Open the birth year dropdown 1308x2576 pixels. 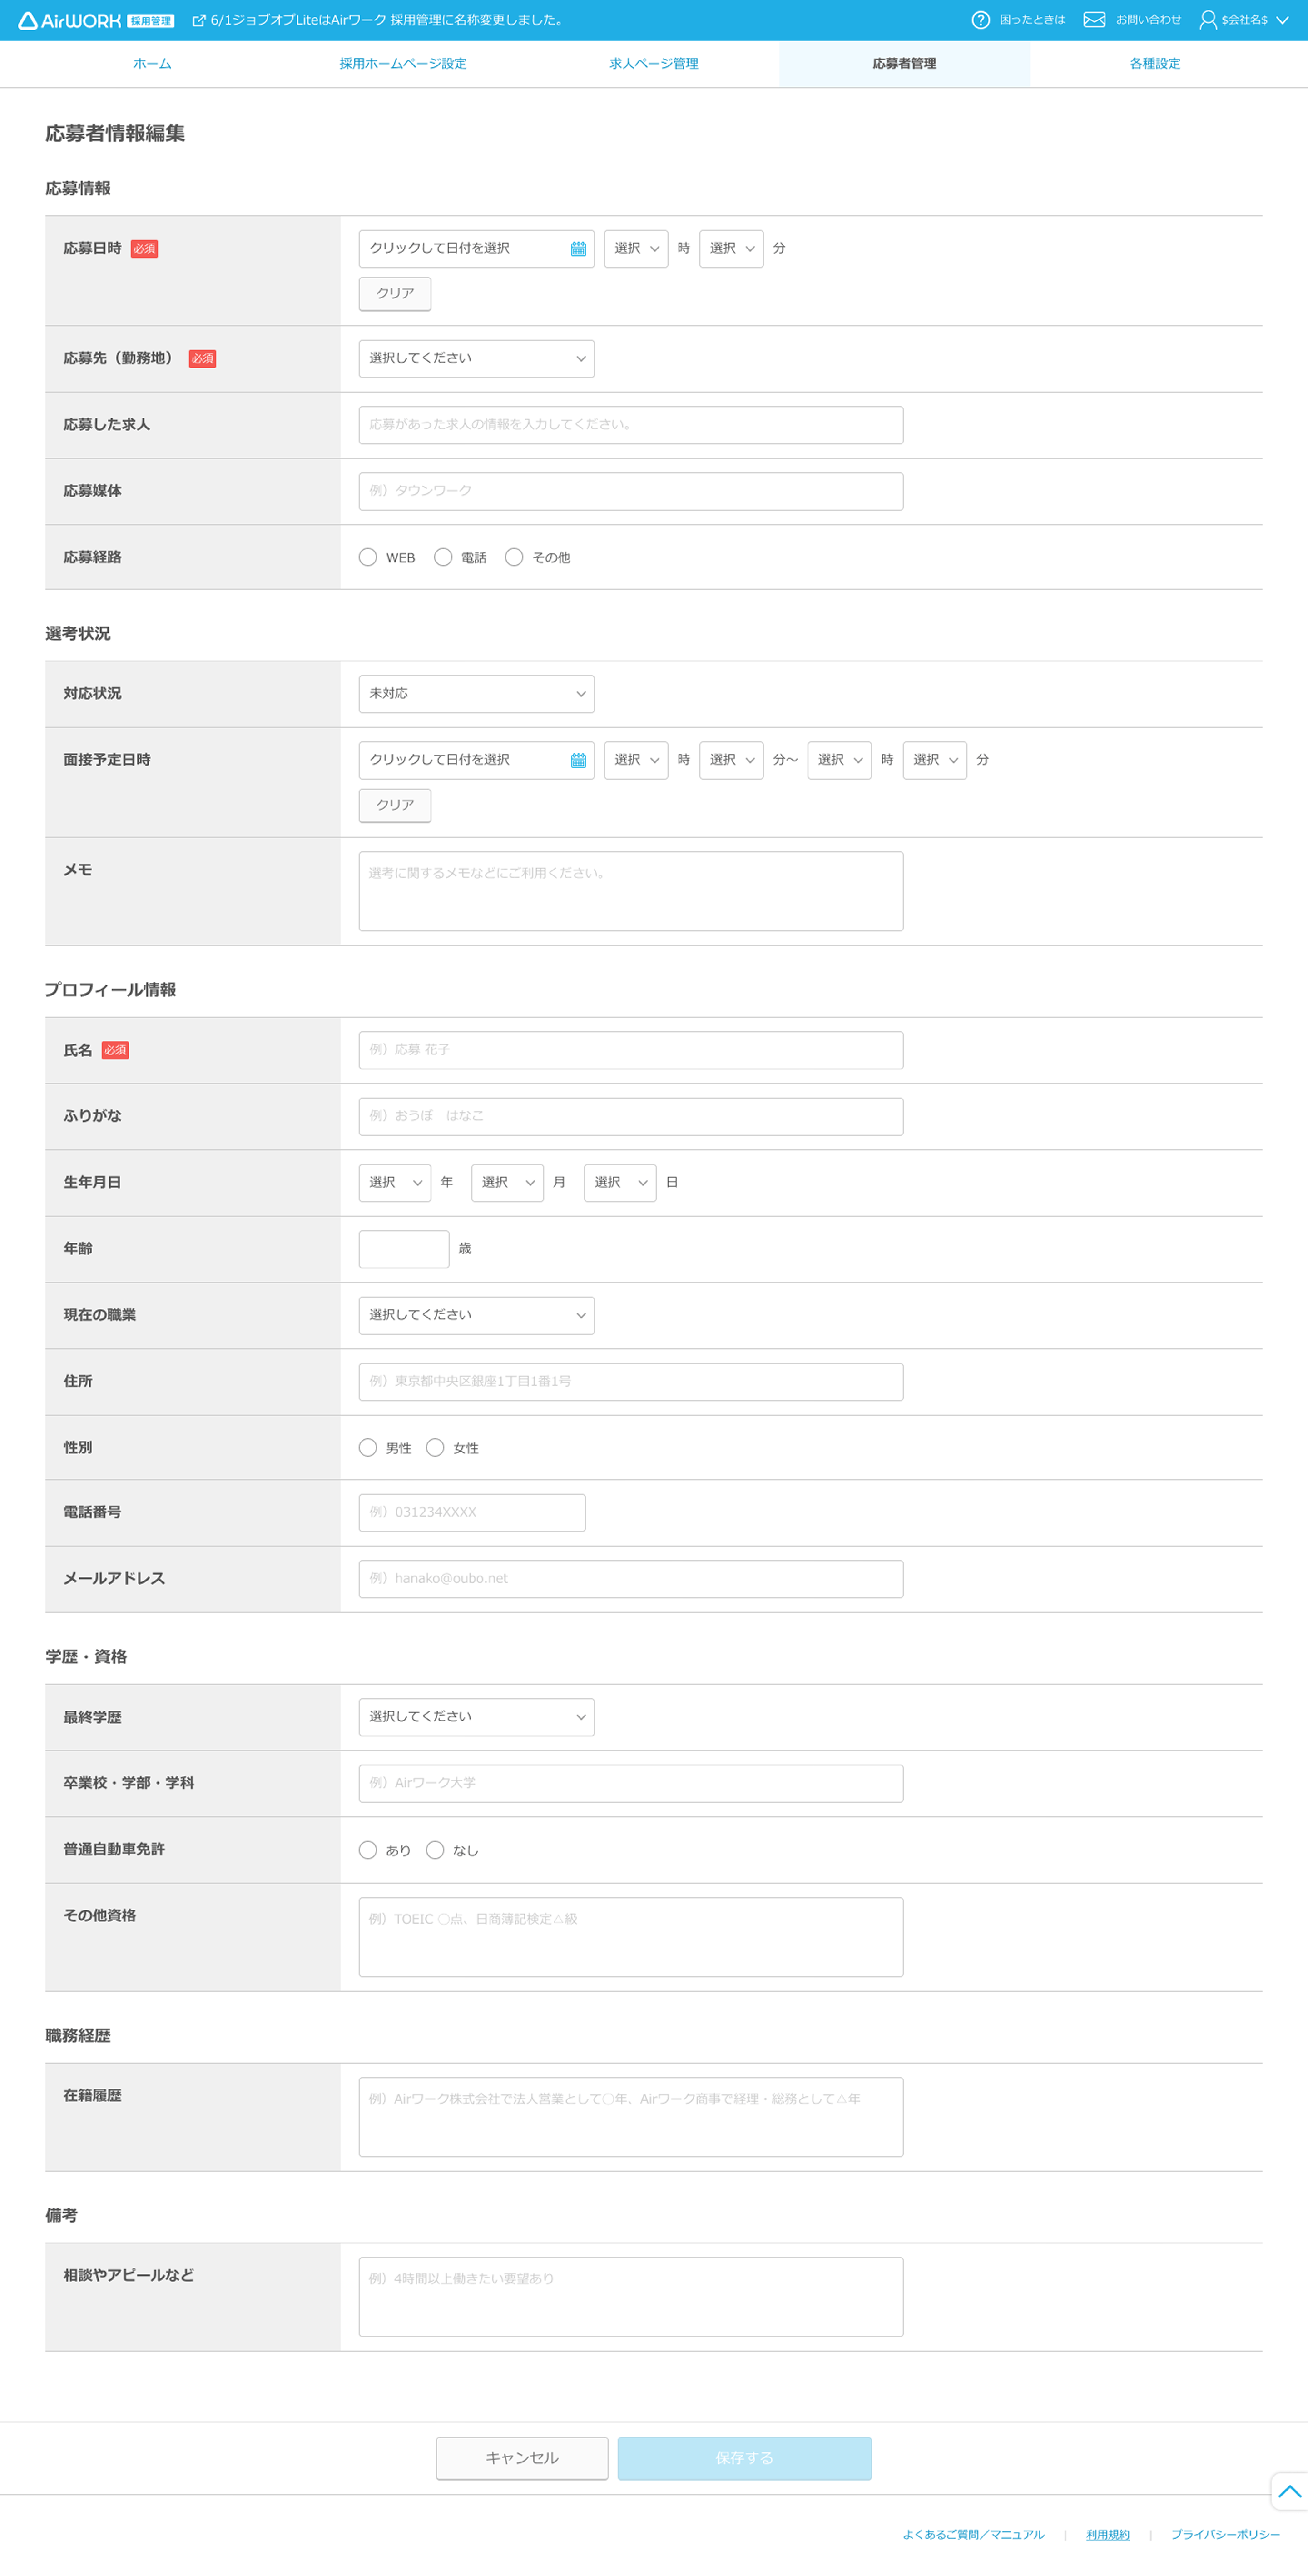(395, 1183)
